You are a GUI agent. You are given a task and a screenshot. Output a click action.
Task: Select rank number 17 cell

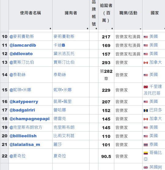[x=5, y=110]
